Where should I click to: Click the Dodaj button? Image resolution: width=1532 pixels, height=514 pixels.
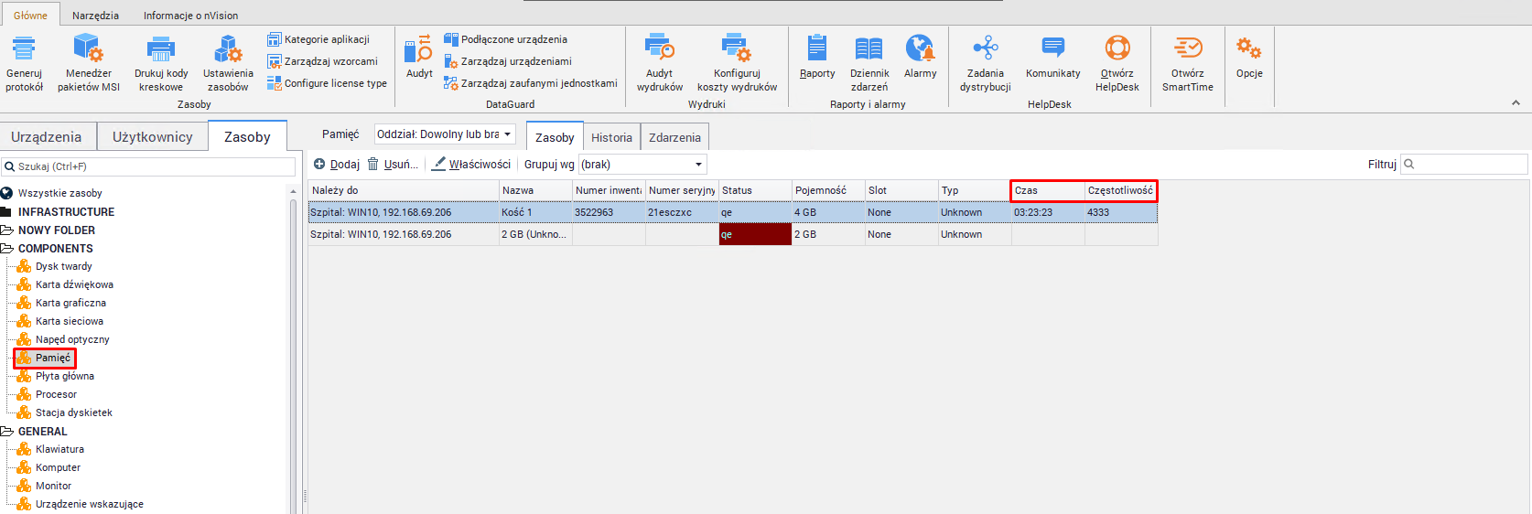coord(337,165)
